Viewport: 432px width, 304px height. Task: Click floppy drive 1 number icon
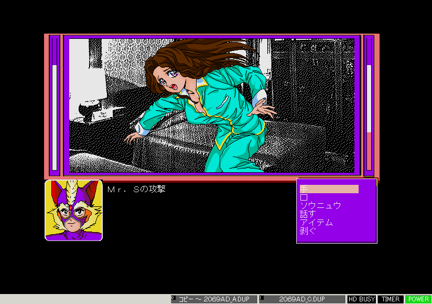coord(262,298)
